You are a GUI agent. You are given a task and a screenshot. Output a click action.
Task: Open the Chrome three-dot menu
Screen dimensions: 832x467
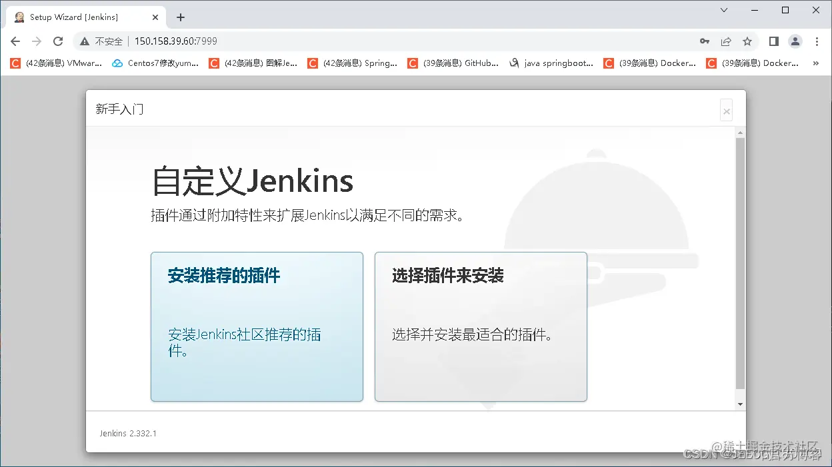pos(817,41)
